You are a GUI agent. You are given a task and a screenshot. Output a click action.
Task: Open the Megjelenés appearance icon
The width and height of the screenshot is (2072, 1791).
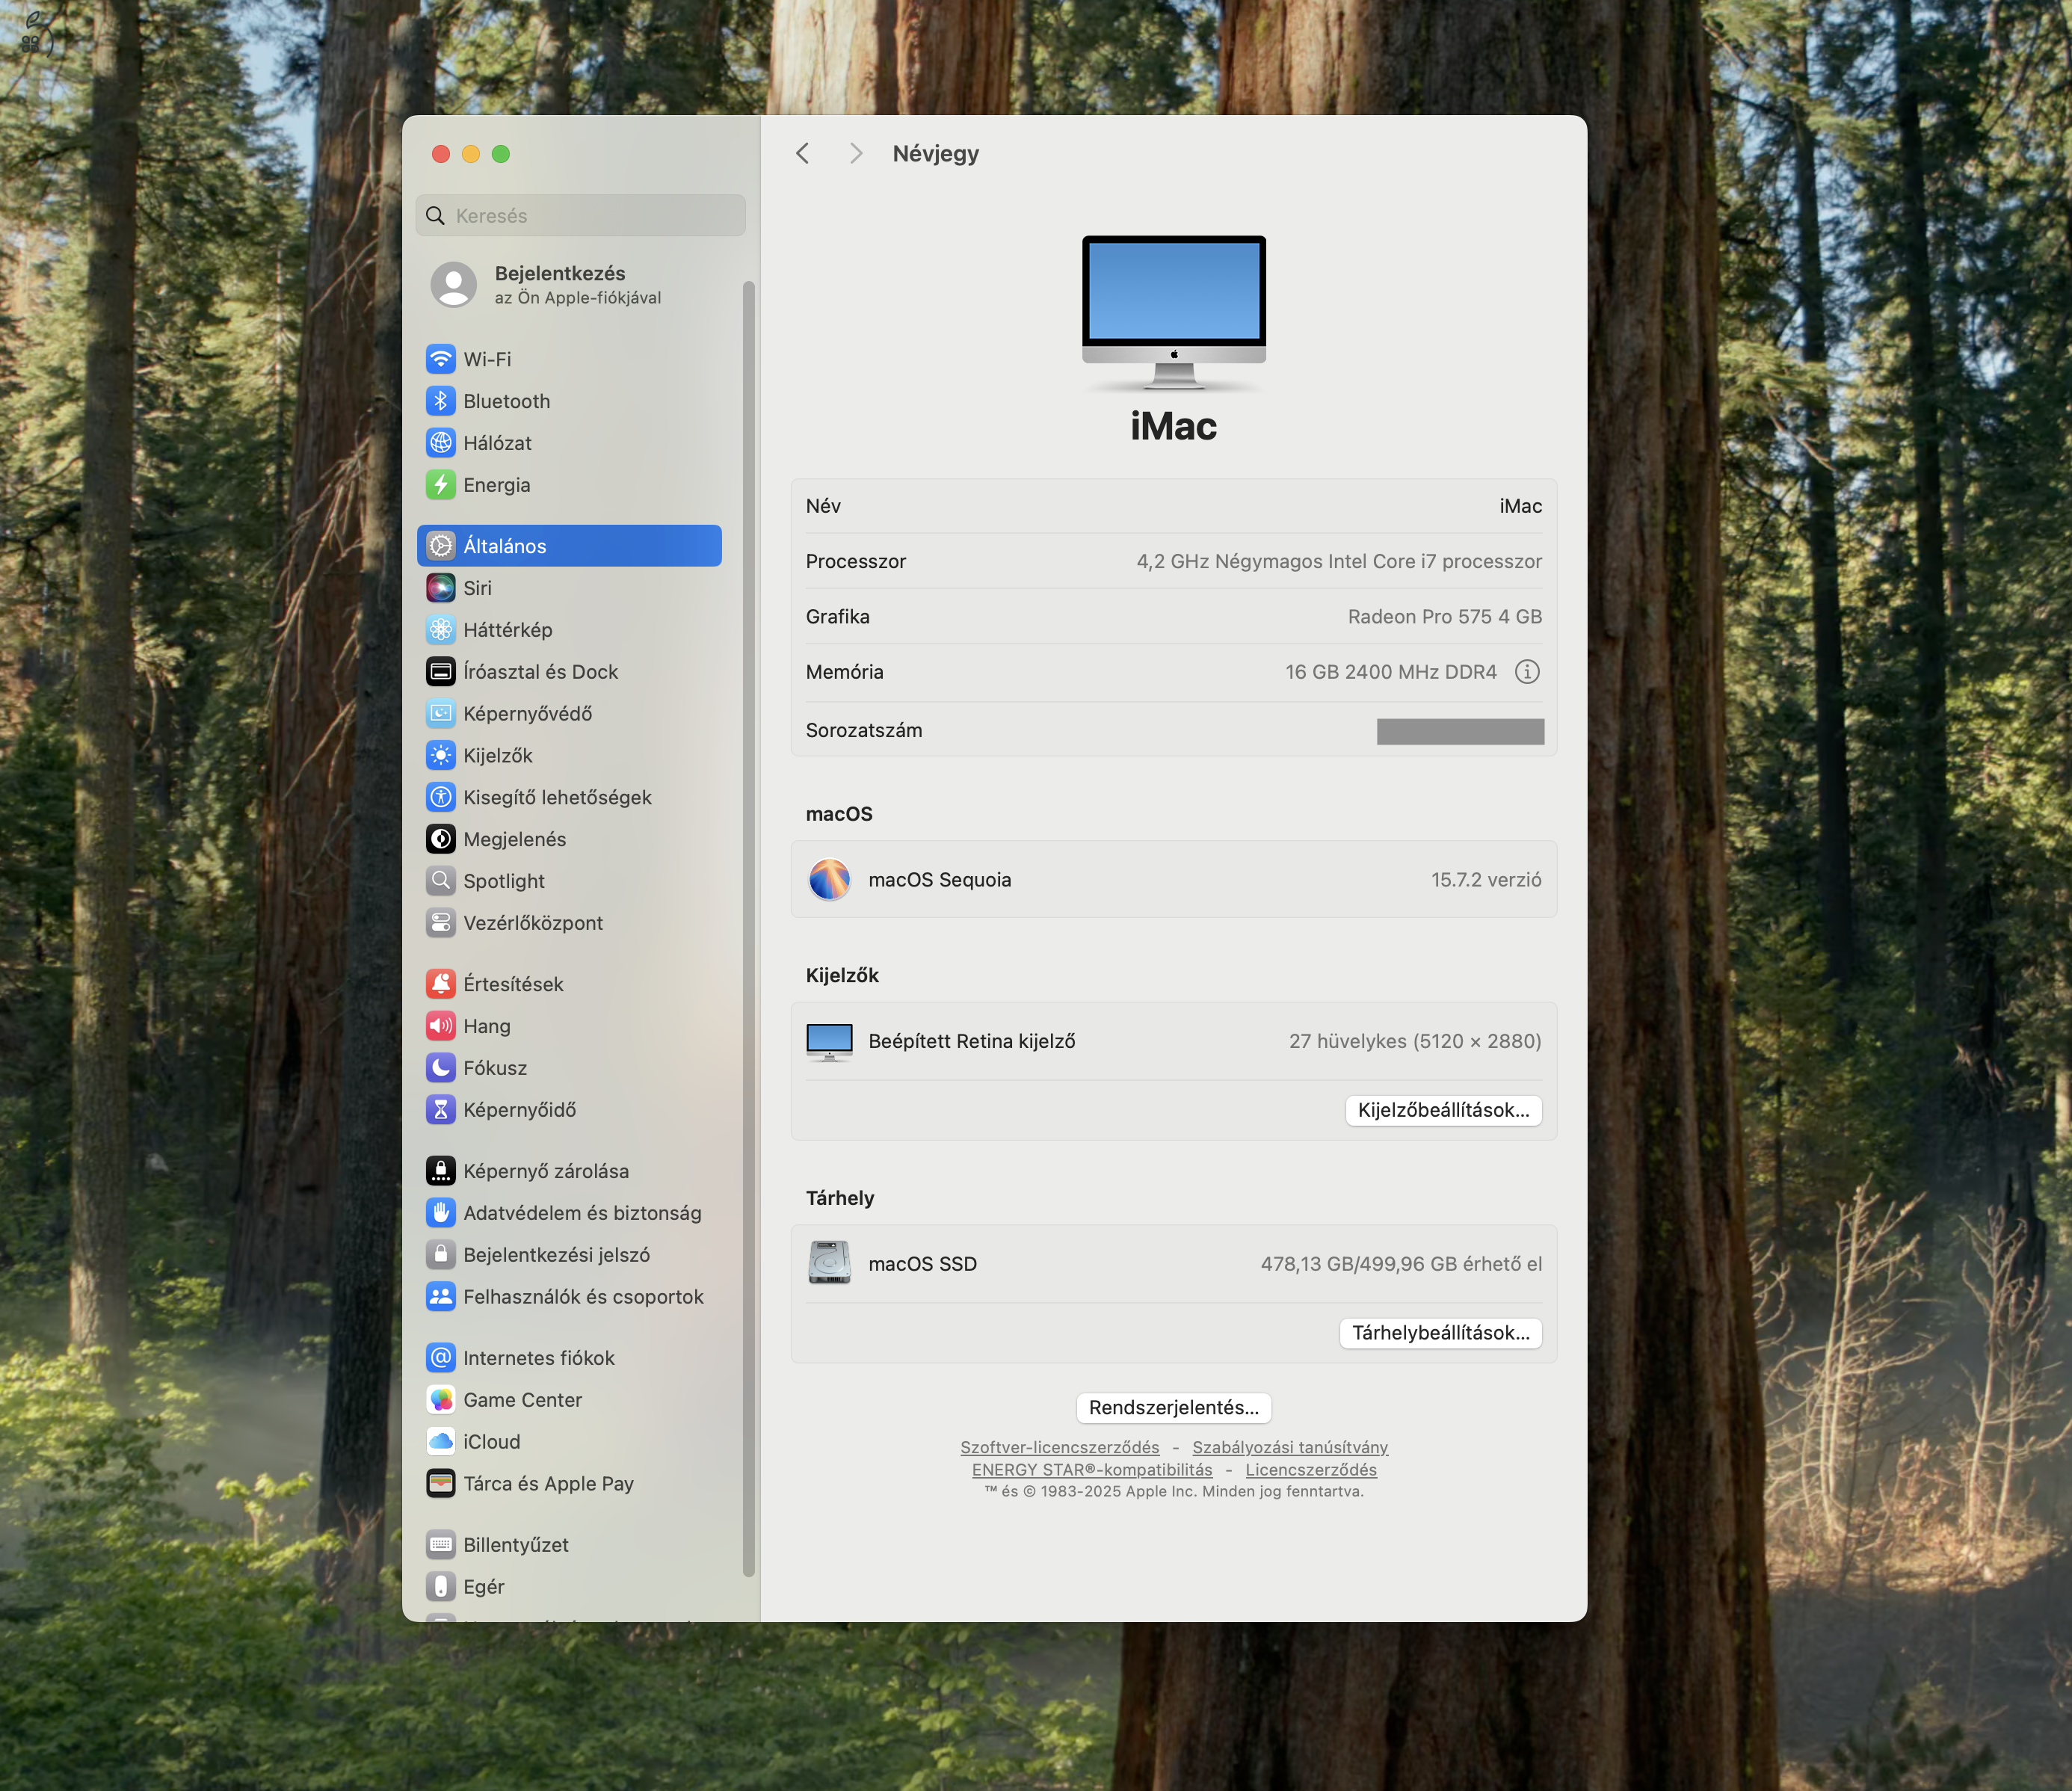[440, 839]
